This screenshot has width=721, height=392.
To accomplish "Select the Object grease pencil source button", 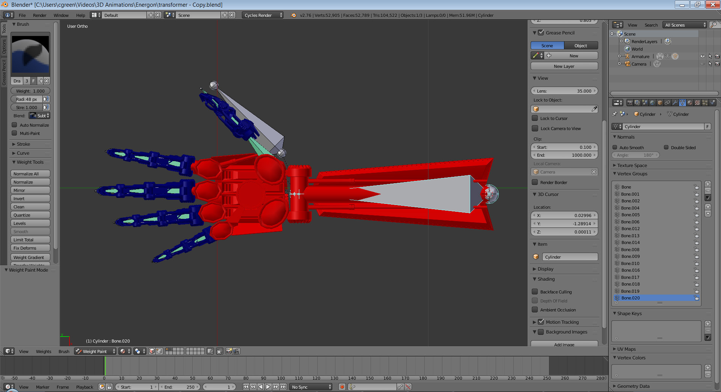I will 581,45.
